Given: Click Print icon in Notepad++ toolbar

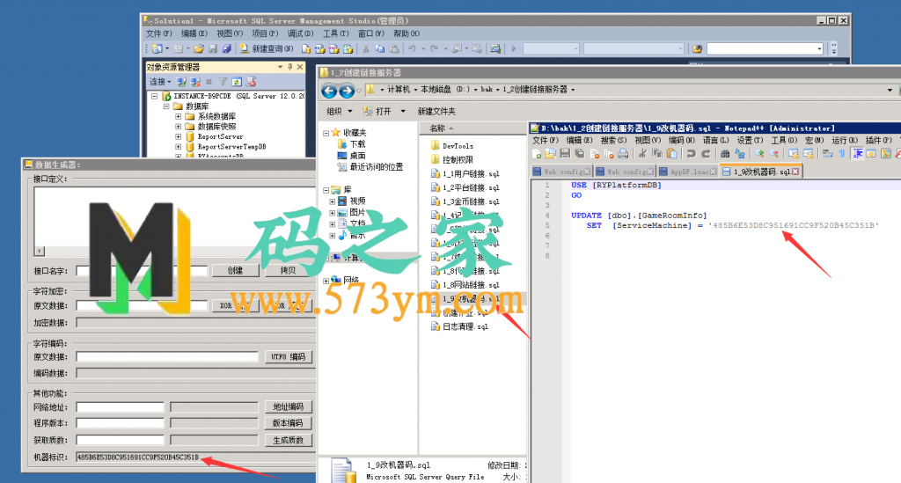Looking at the screenshot, I should click(623, 153).
